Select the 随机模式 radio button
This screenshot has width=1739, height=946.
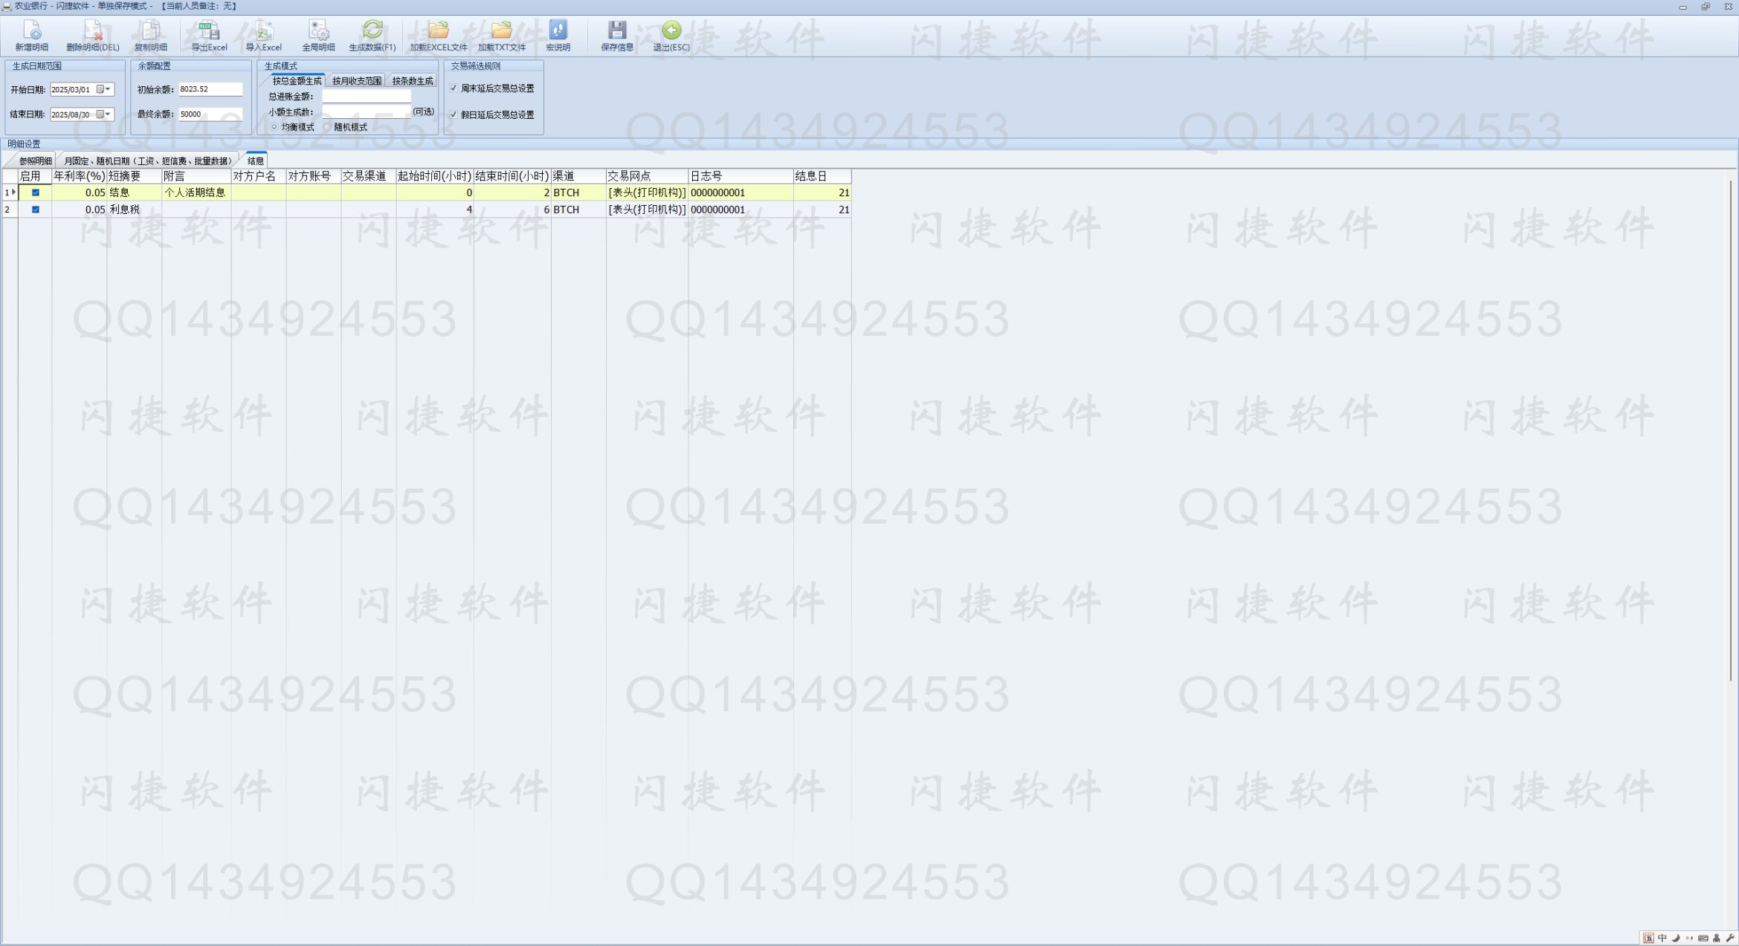click(327, 127)
